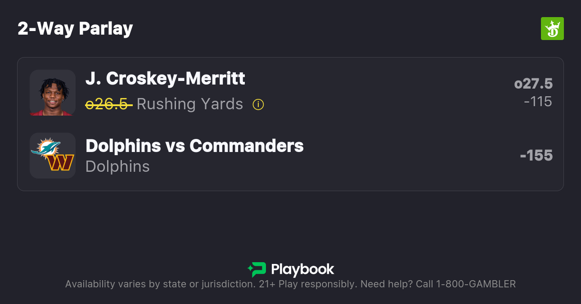Click the yellow info icon beside Rushing Yards
Screen dimensions: 581x304
[x=258, y=104]
